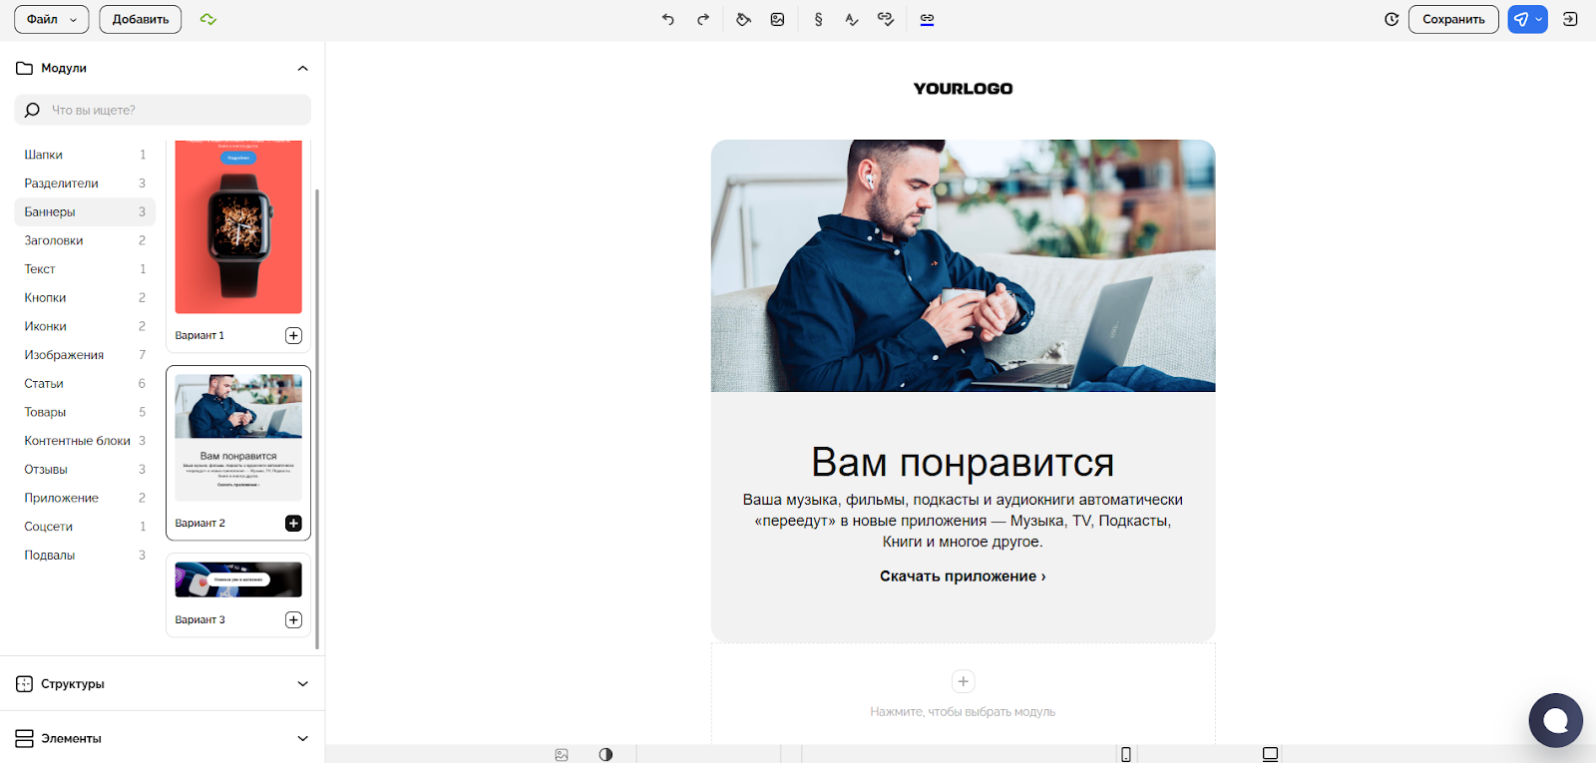Run the spell check icon

[x=852, y=19]
